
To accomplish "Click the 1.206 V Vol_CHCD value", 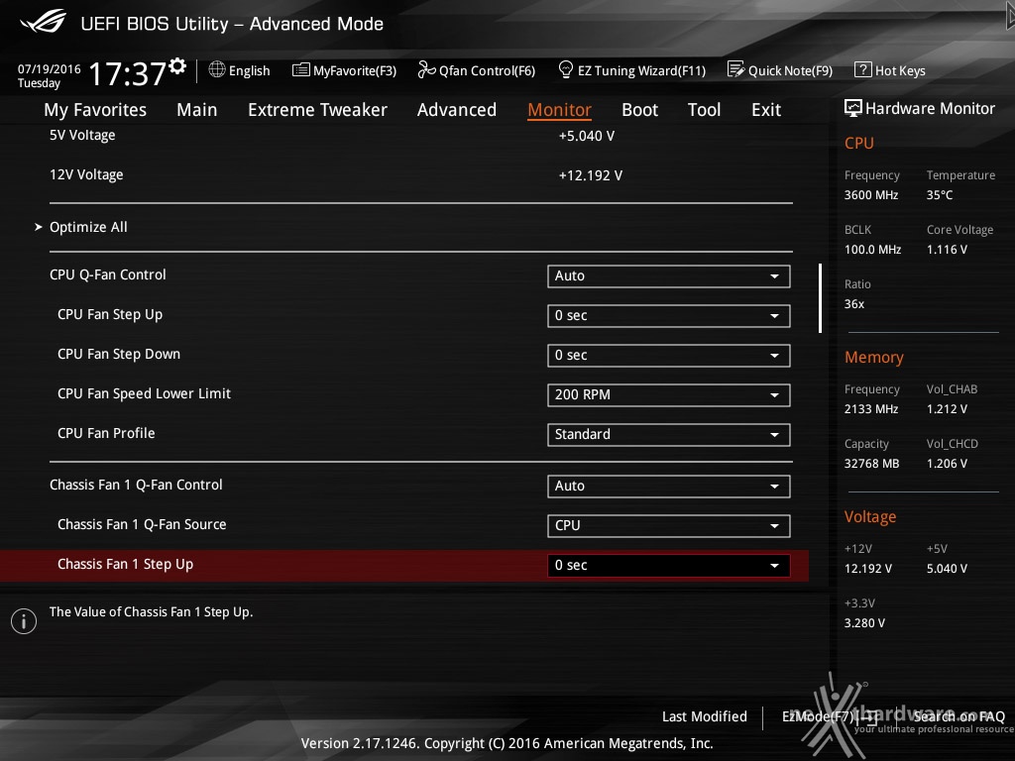I will pyautogui.click(x=947, y=464).
